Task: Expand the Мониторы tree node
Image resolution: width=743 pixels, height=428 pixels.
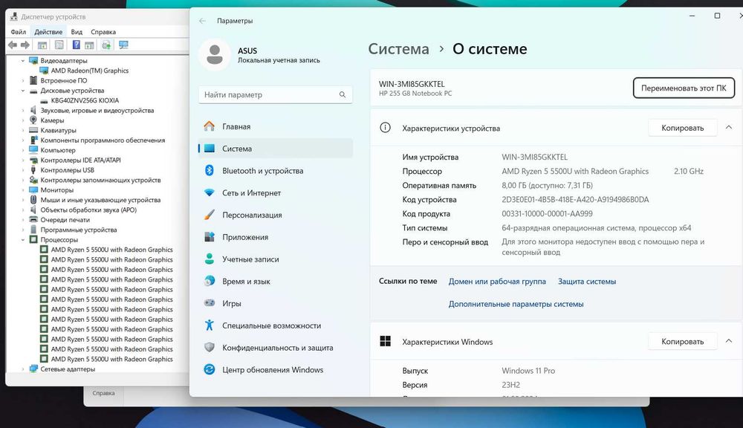Action: point(22,190)
